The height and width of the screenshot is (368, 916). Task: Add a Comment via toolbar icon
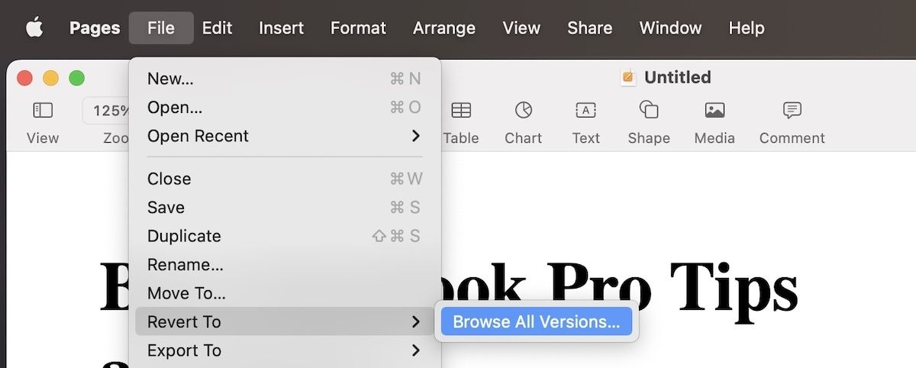(x=792, y=111)
